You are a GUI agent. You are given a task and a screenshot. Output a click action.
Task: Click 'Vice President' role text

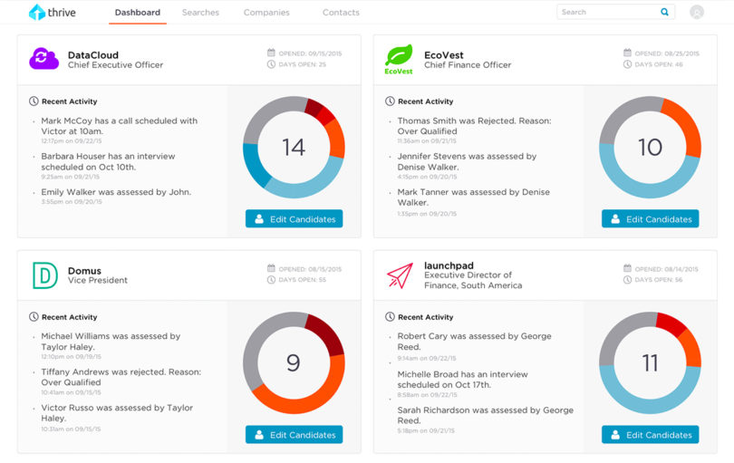[97, 280]
